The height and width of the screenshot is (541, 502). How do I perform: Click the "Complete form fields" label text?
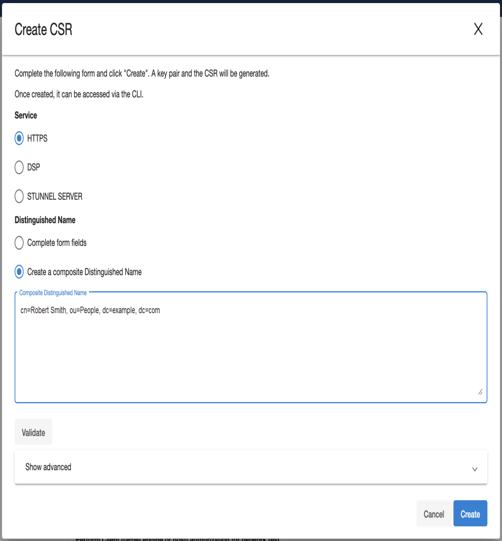[57, 243]
